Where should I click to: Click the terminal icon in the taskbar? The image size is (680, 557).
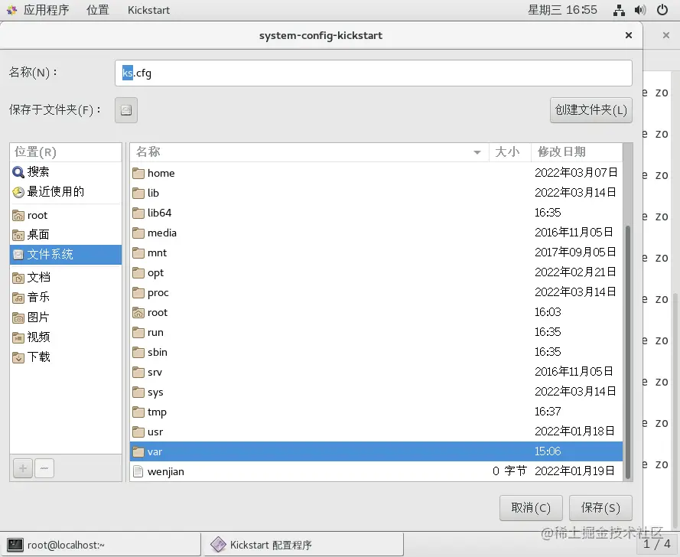click(15, 545)
